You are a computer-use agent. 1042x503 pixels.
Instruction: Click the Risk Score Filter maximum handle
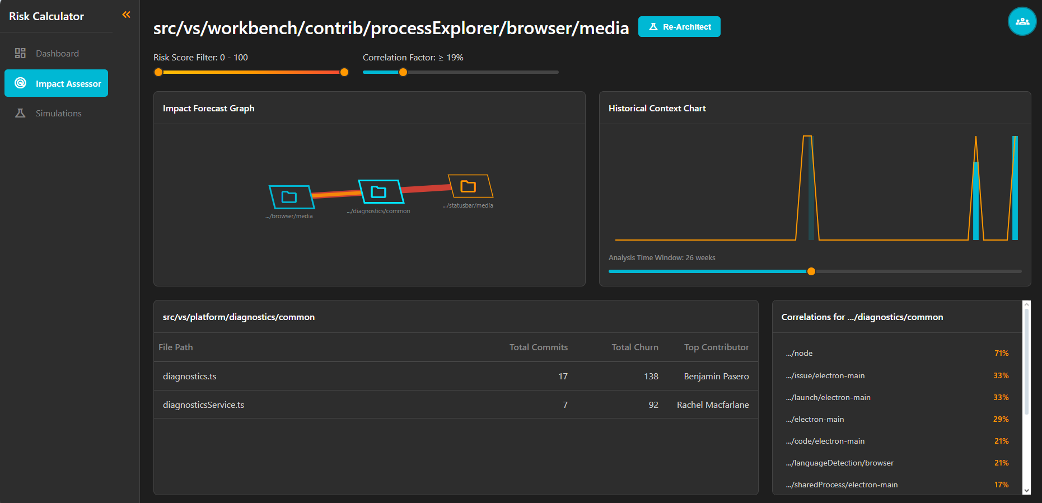pyautogui.click(x=344, y=72)
